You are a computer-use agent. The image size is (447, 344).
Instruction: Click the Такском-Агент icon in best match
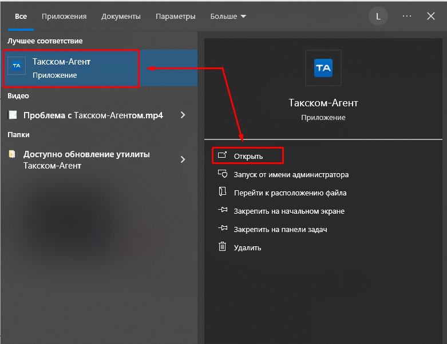(x=17, y=66)
